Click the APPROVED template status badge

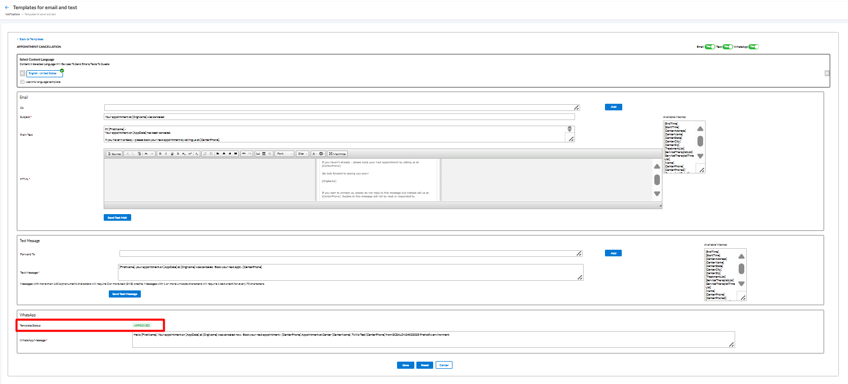coord(142,326)
